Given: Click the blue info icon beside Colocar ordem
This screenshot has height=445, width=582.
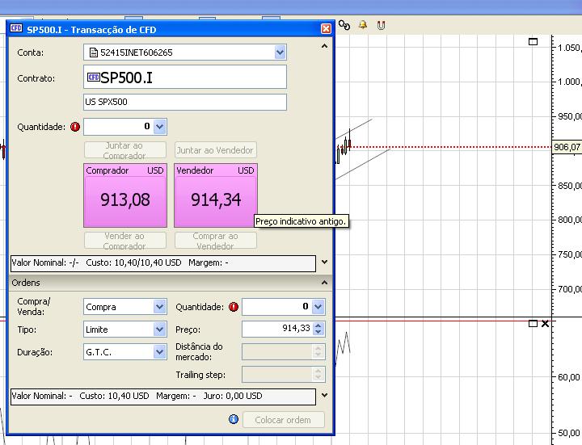Looking at the screenshot, I should click(234, 419).
